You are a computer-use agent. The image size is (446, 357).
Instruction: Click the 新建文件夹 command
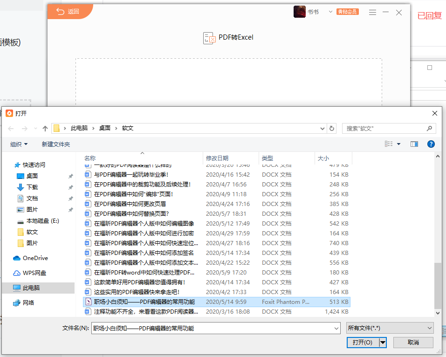[x=55, y=144]
